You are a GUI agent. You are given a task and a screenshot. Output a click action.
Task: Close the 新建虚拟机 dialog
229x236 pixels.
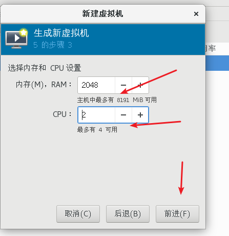click(196, 14)
